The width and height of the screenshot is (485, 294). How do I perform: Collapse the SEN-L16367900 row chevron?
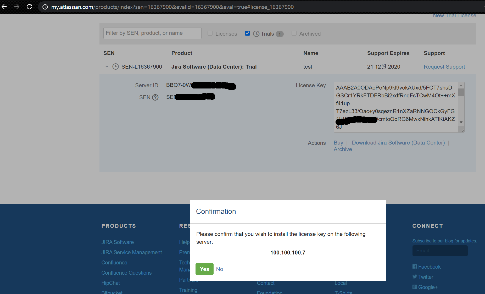tap(107, 66)
